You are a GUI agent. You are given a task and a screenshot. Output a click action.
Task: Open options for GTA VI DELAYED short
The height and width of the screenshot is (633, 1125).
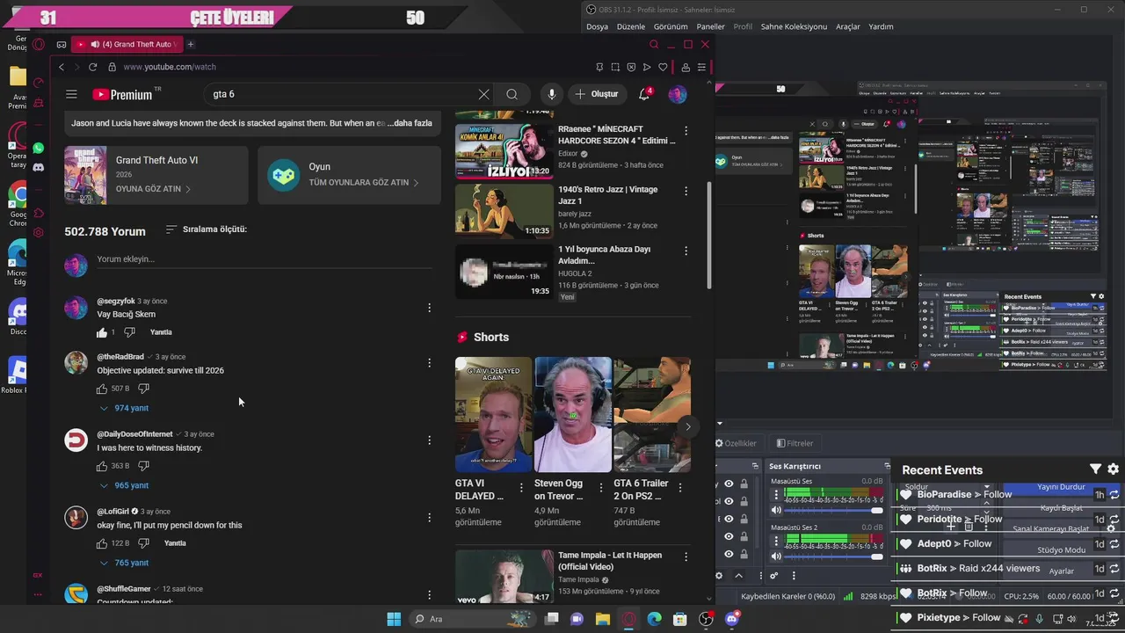click(x=521, y=486)
